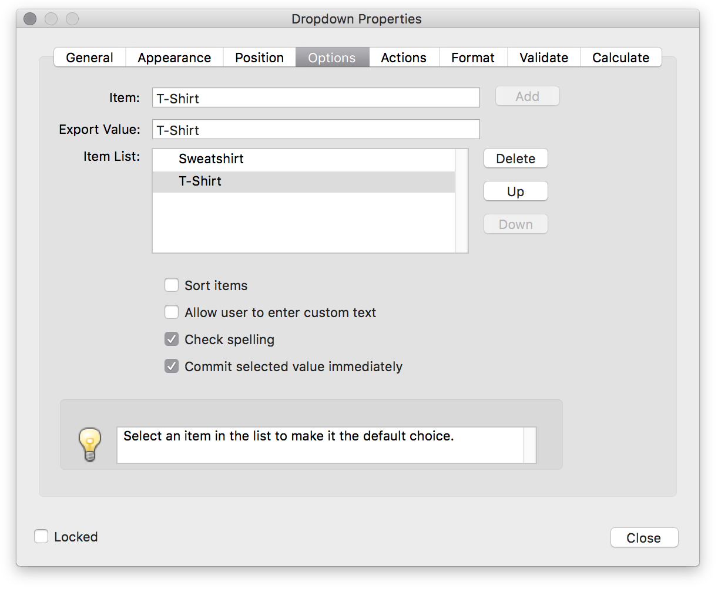Switch to the General tab
The image size is (718, 599).
[89, 57]
